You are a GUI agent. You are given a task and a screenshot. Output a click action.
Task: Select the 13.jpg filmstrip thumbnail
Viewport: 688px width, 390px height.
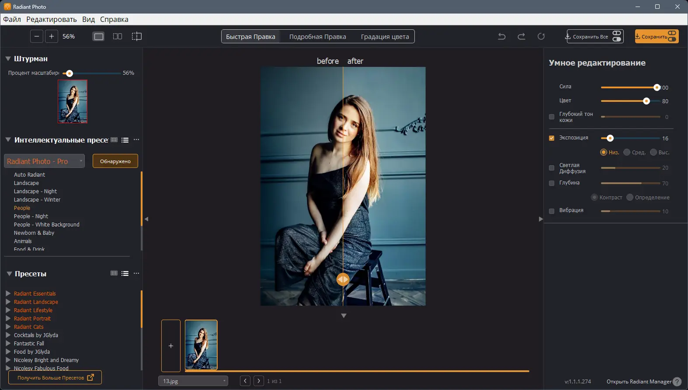pos(201,345)
